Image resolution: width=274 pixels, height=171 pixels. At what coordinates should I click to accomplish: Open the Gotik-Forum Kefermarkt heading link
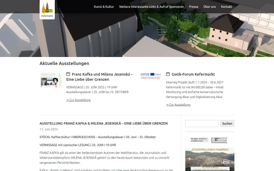193,74
